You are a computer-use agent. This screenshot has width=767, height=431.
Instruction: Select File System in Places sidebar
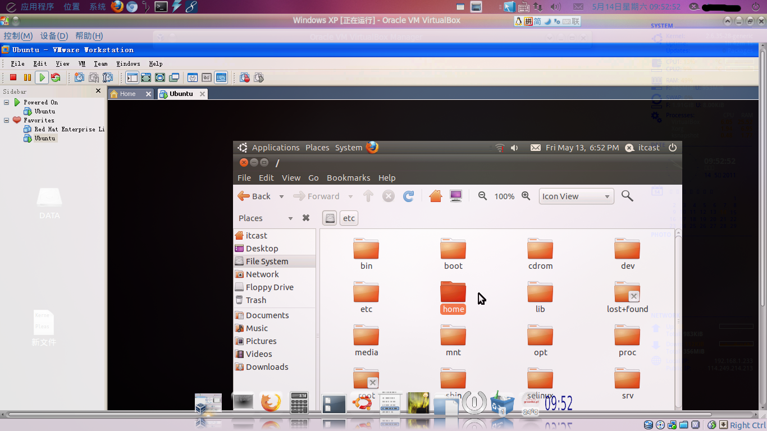click(275, 261)
